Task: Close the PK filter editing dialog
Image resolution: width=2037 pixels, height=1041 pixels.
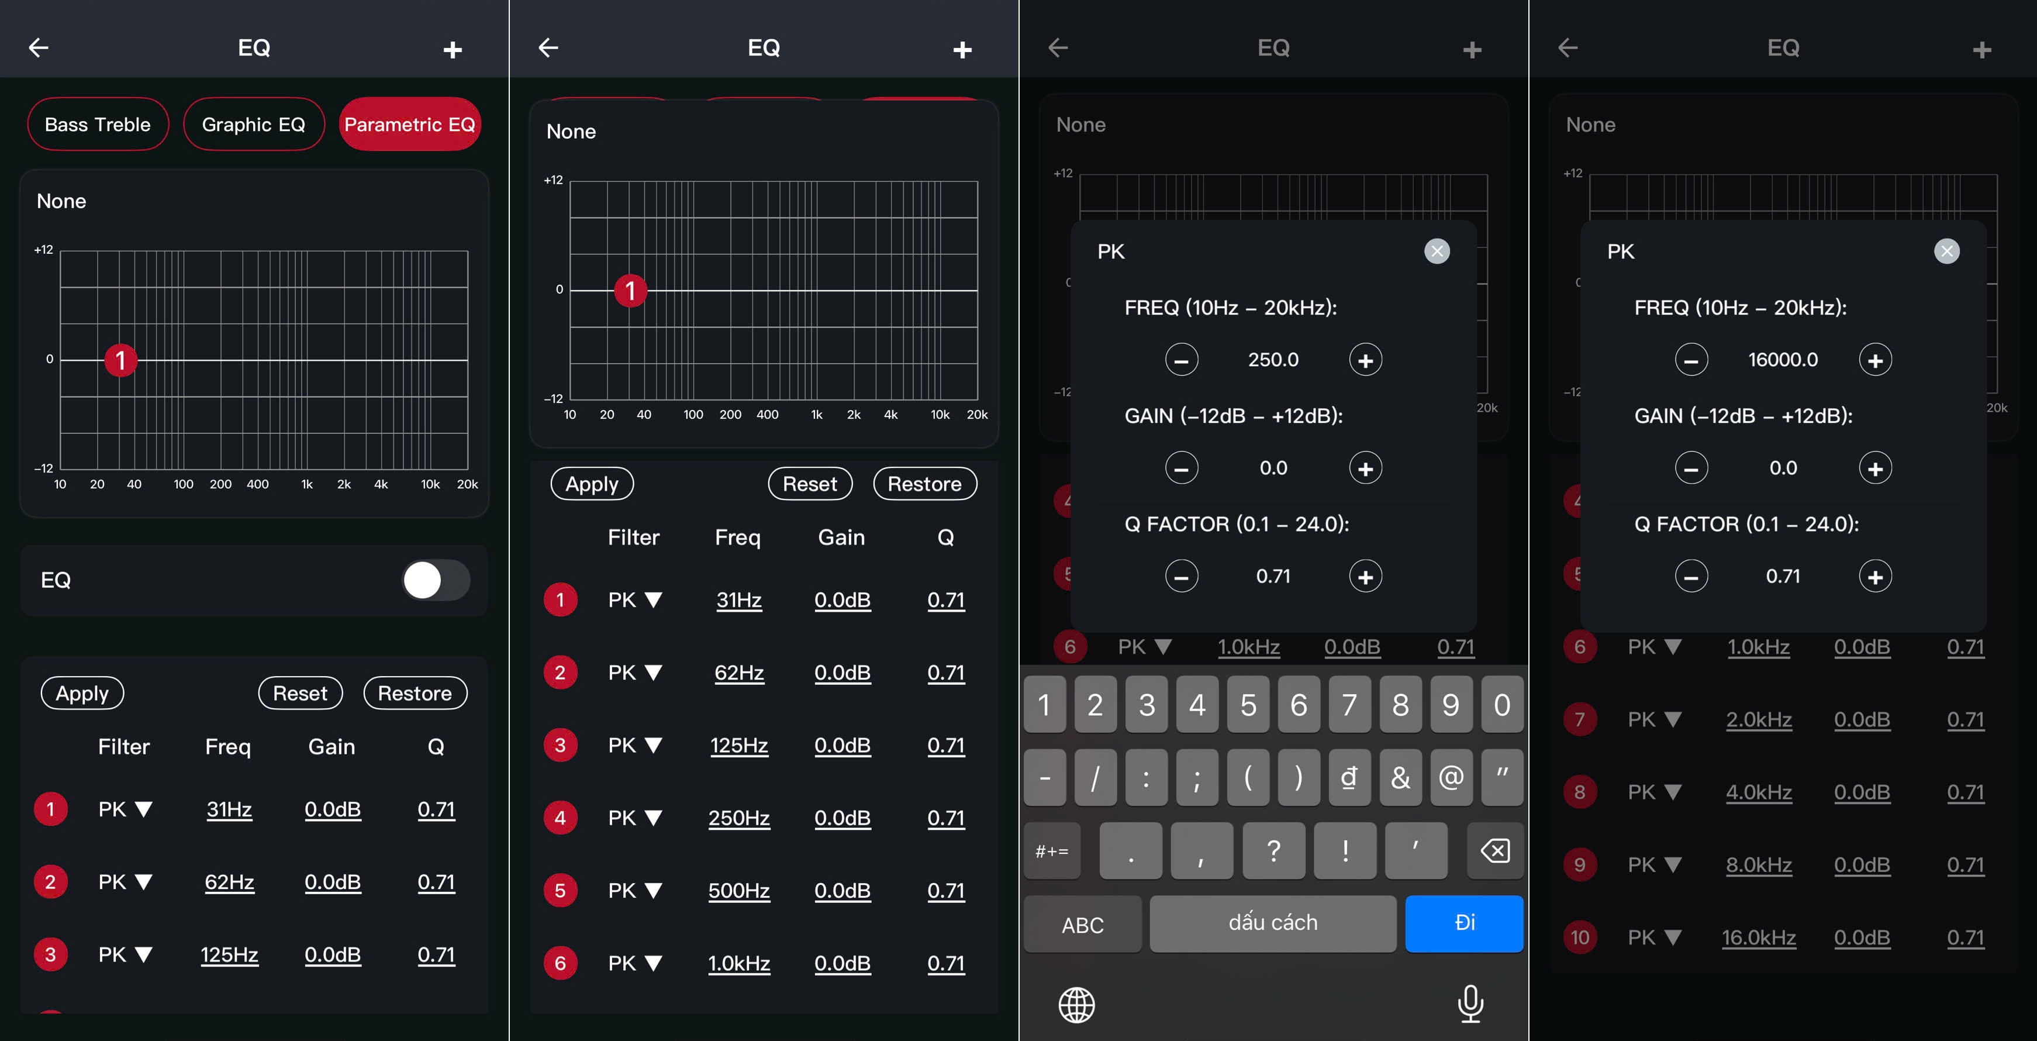Action: (1437, 251)
